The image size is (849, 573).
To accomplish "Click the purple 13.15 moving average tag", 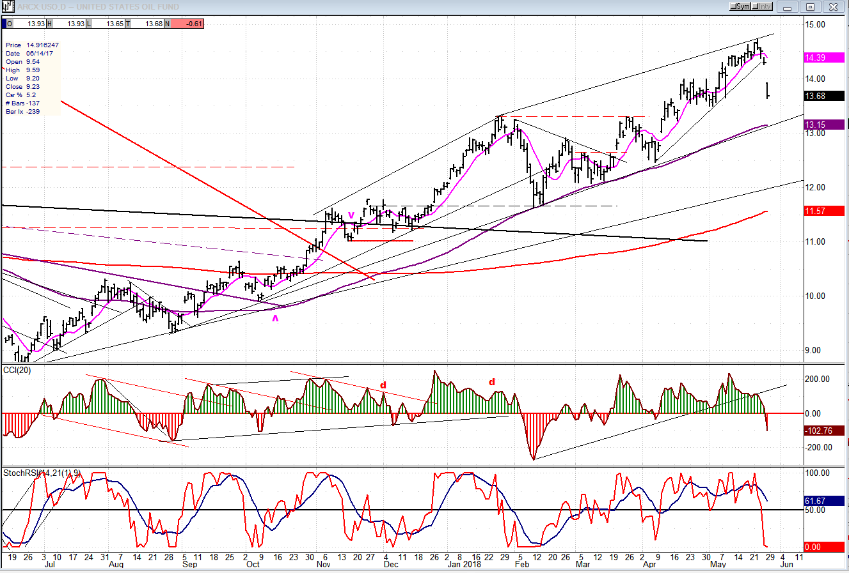I will [x=823, y=125].
